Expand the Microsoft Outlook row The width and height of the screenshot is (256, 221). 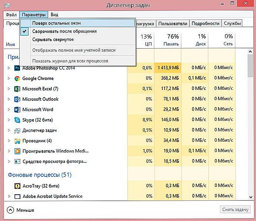coord(9,99)
